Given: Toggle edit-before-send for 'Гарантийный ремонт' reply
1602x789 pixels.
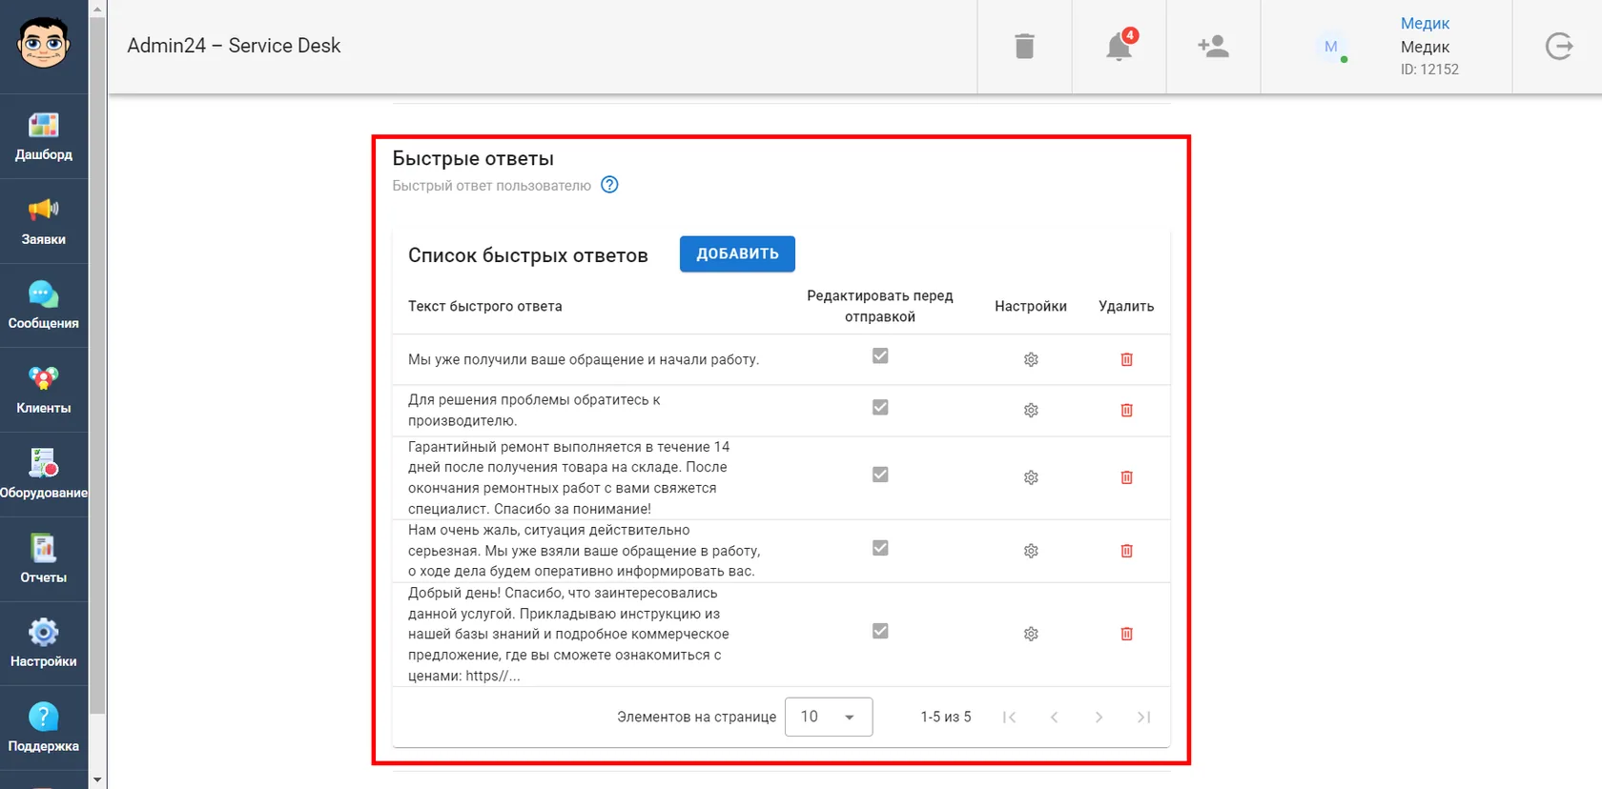Looking at the screenshot, I should coord(880,475).
